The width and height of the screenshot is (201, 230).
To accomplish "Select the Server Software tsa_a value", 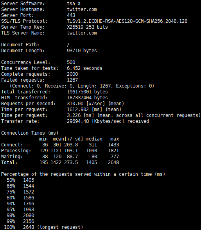I will pos(74,4).
